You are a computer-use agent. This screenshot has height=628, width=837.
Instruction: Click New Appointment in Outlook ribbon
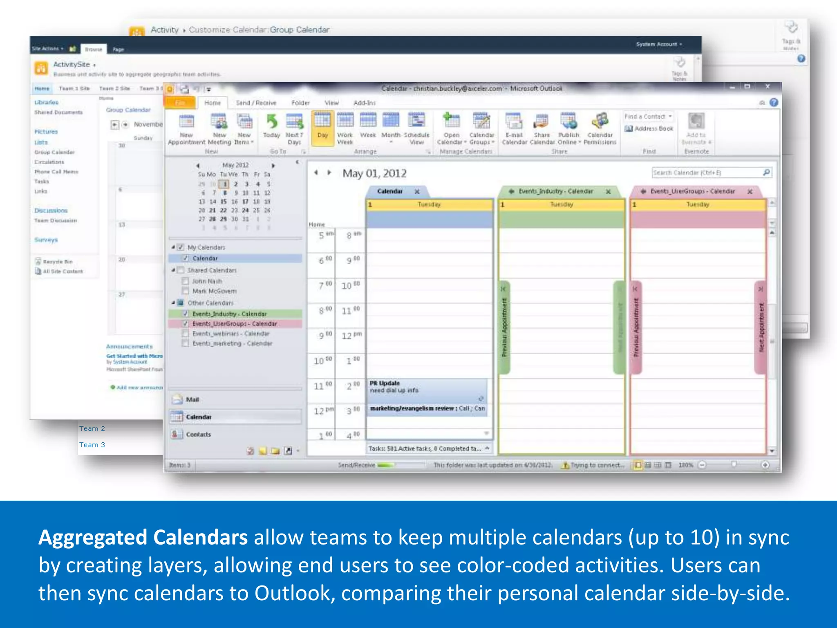coord(186,129)
